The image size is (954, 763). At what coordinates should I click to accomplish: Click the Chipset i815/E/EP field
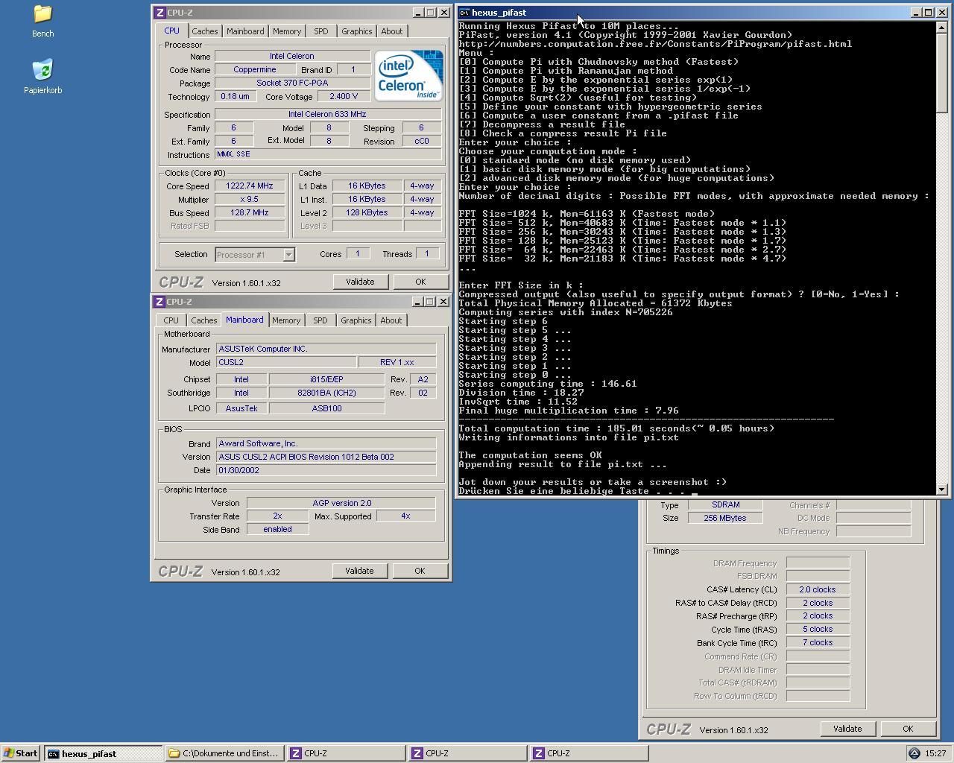point(326,379)
